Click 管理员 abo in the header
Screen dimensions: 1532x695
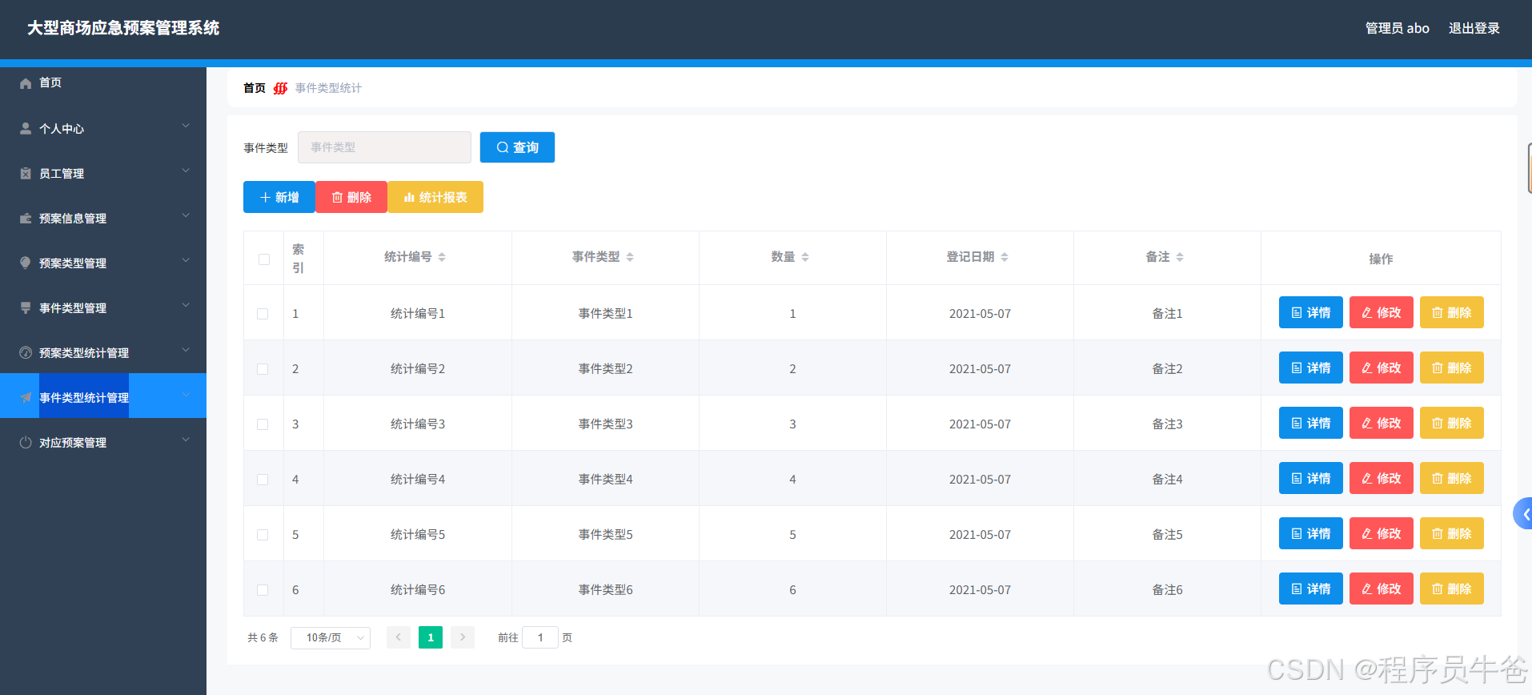click(1397, 28)
